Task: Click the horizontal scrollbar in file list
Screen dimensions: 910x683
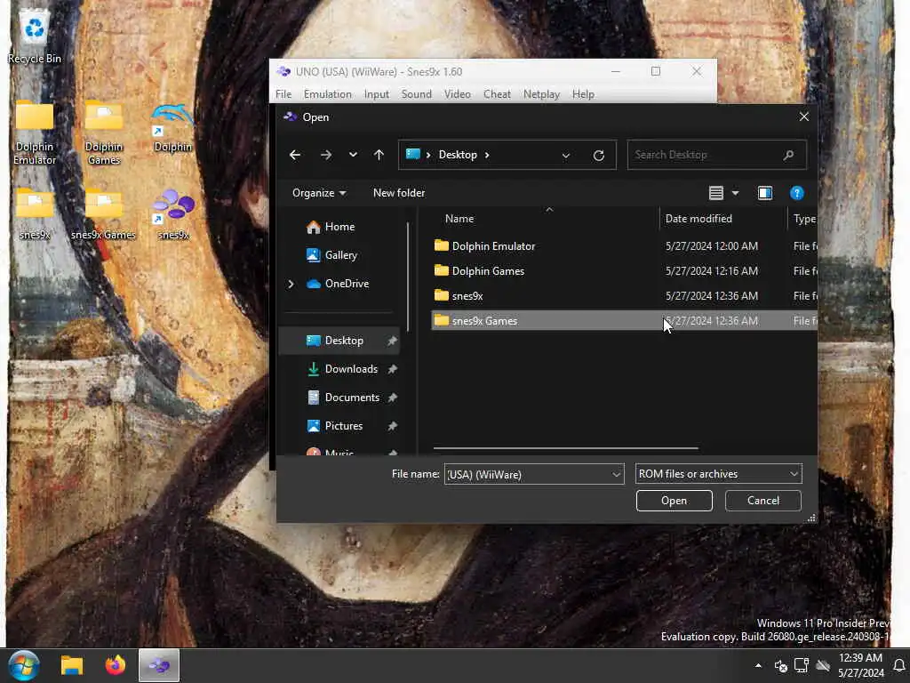Action: [x=566, y=448]
